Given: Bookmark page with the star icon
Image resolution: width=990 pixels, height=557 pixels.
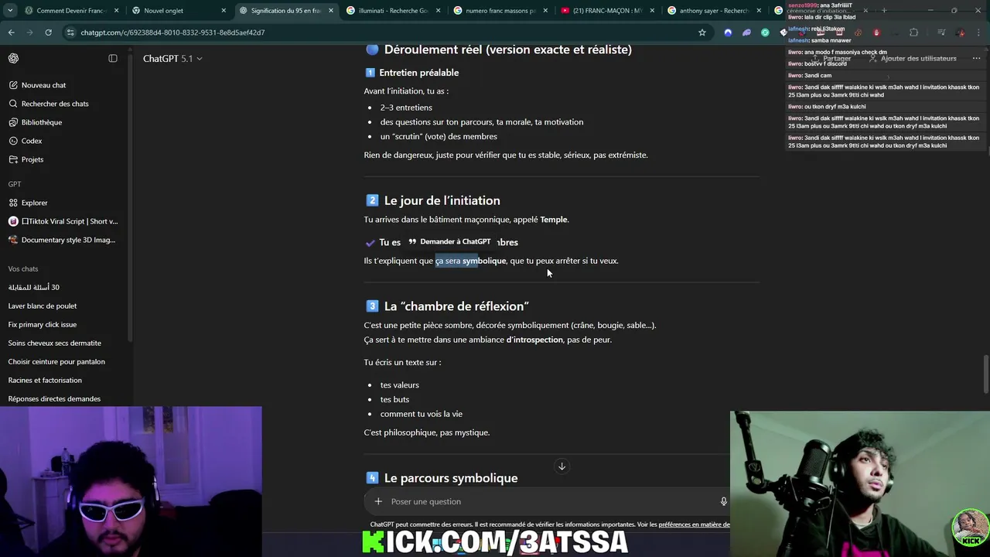Looking at the screenshot, I should (702, 32).
